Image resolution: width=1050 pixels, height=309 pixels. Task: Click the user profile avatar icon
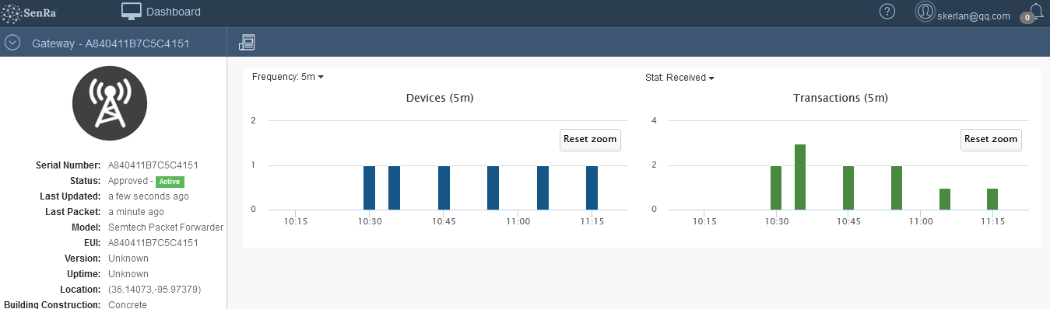click(925, 12)
